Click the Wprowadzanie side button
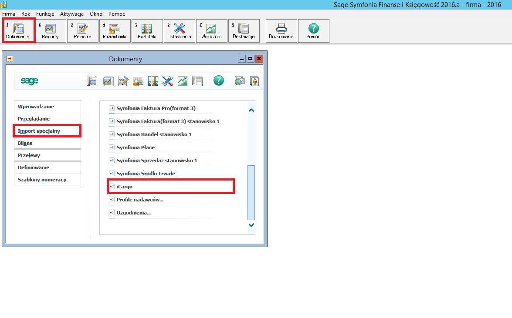The image size is (512, 318). [x=47, y=107]
